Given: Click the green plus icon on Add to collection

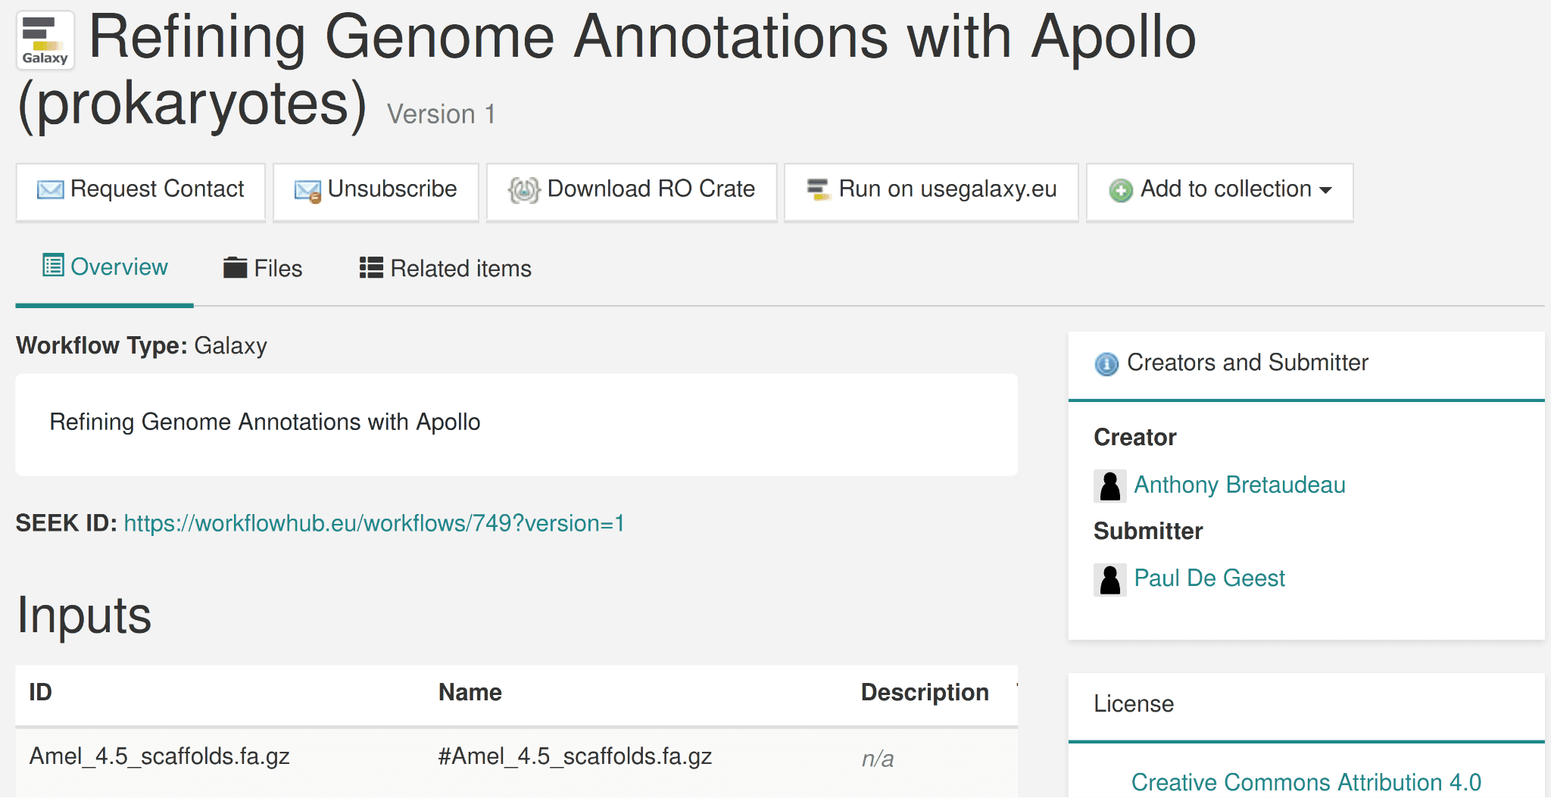Looking at the screenshot, I should (x=1120, y=190).
